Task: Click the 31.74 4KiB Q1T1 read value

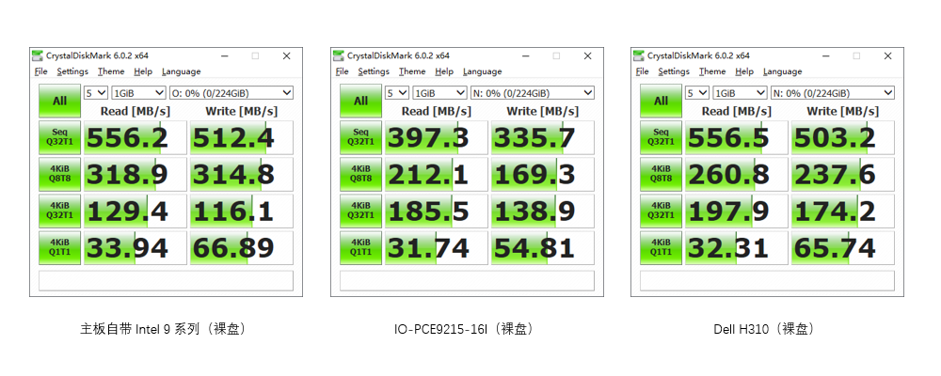Action: 437,247
